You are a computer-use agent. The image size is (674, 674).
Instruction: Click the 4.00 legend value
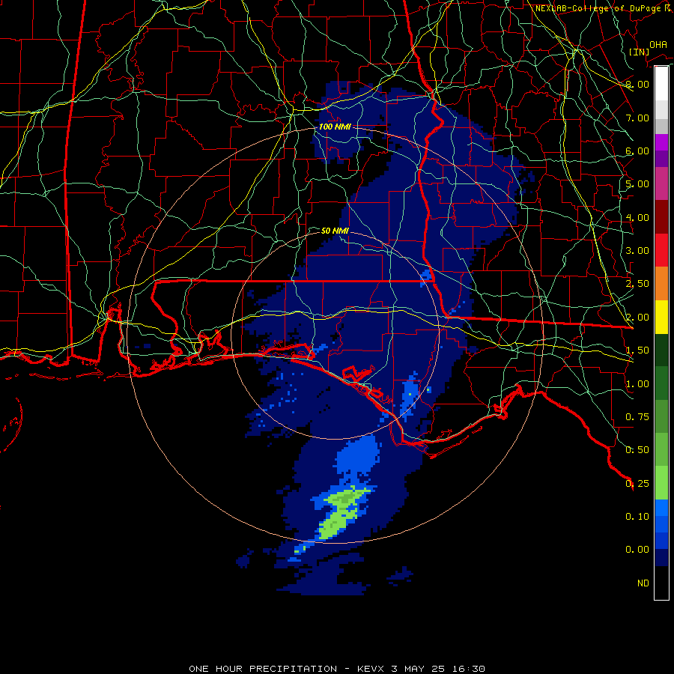[x=637, y=217]
